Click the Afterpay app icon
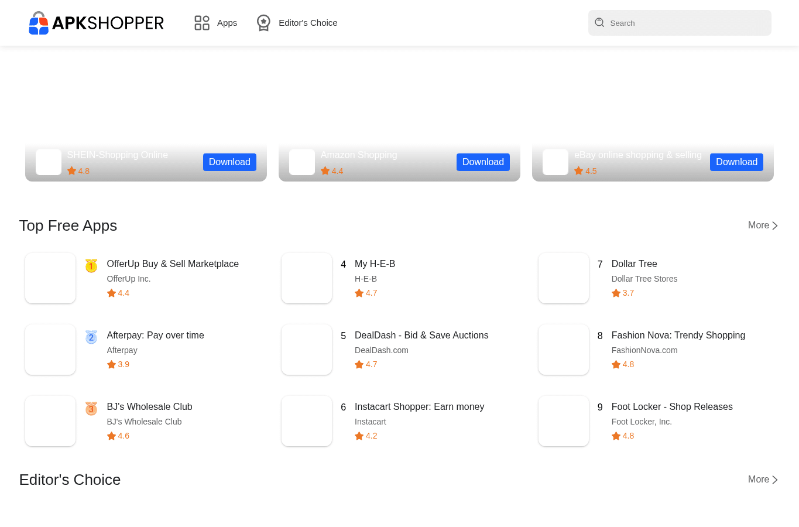Image resolution: width=799 pixels, height=527 pixels. (50, 350)
